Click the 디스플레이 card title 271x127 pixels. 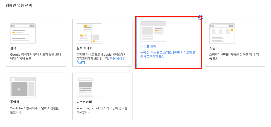point(148,46)
